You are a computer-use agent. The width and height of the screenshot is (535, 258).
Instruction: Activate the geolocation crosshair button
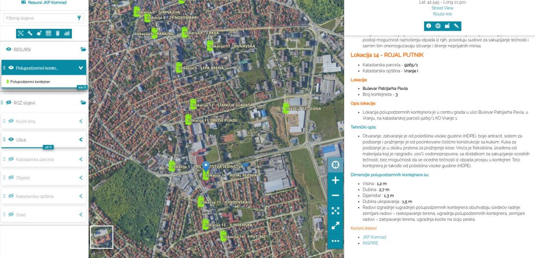click(x=335, y=165)
